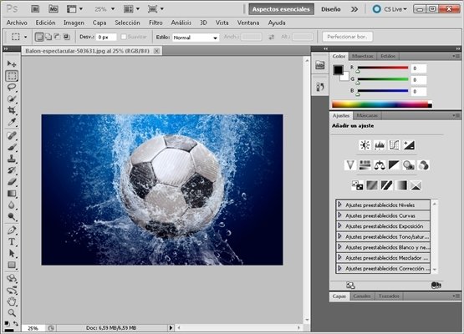Add a Black & White adjustment

[x=394, y=165]
